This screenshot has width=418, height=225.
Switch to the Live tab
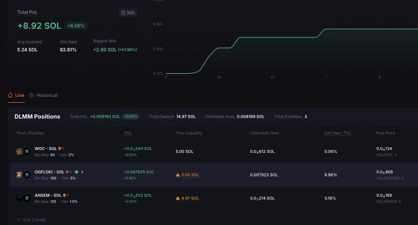click(16, 95)
